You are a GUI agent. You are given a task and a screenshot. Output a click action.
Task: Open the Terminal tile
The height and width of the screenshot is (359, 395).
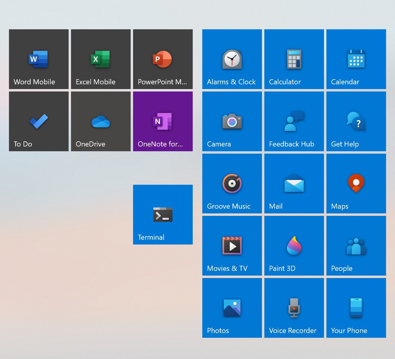[x=163, y=214]
